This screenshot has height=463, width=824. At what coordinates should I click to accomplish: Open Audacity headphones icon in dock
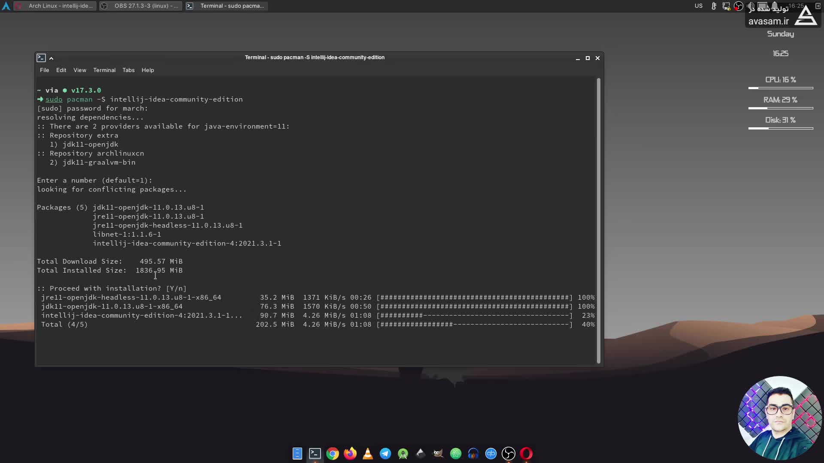[x=473, y=454]
